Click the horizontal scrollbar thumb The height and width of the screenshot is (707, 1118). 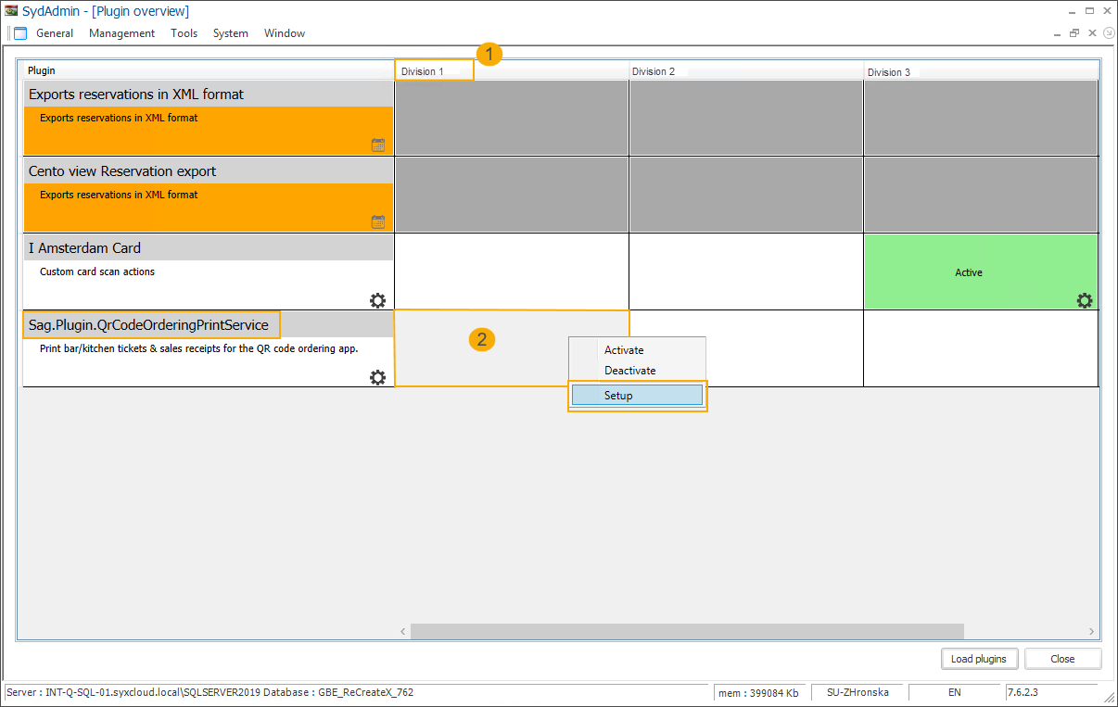(x=686, y=631)
